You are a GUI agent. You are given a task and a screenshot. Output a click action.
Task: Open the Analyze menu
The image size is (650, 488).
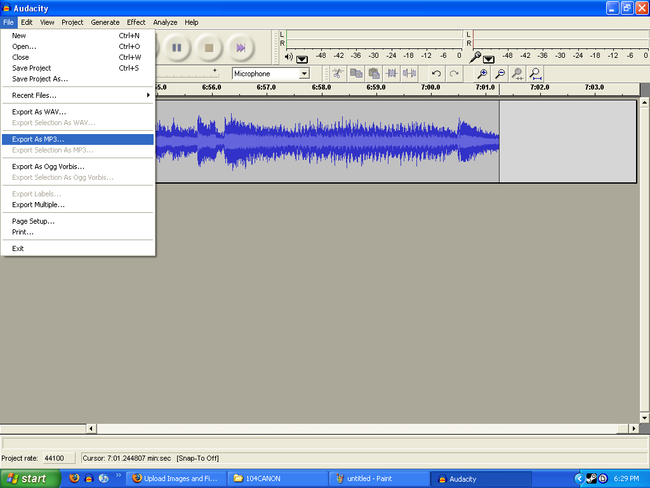pos(165,22)
